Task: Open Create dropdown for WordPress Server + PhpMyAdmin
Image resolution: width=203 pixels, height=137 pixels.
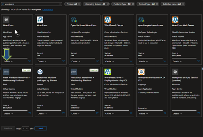Action: 110,114
